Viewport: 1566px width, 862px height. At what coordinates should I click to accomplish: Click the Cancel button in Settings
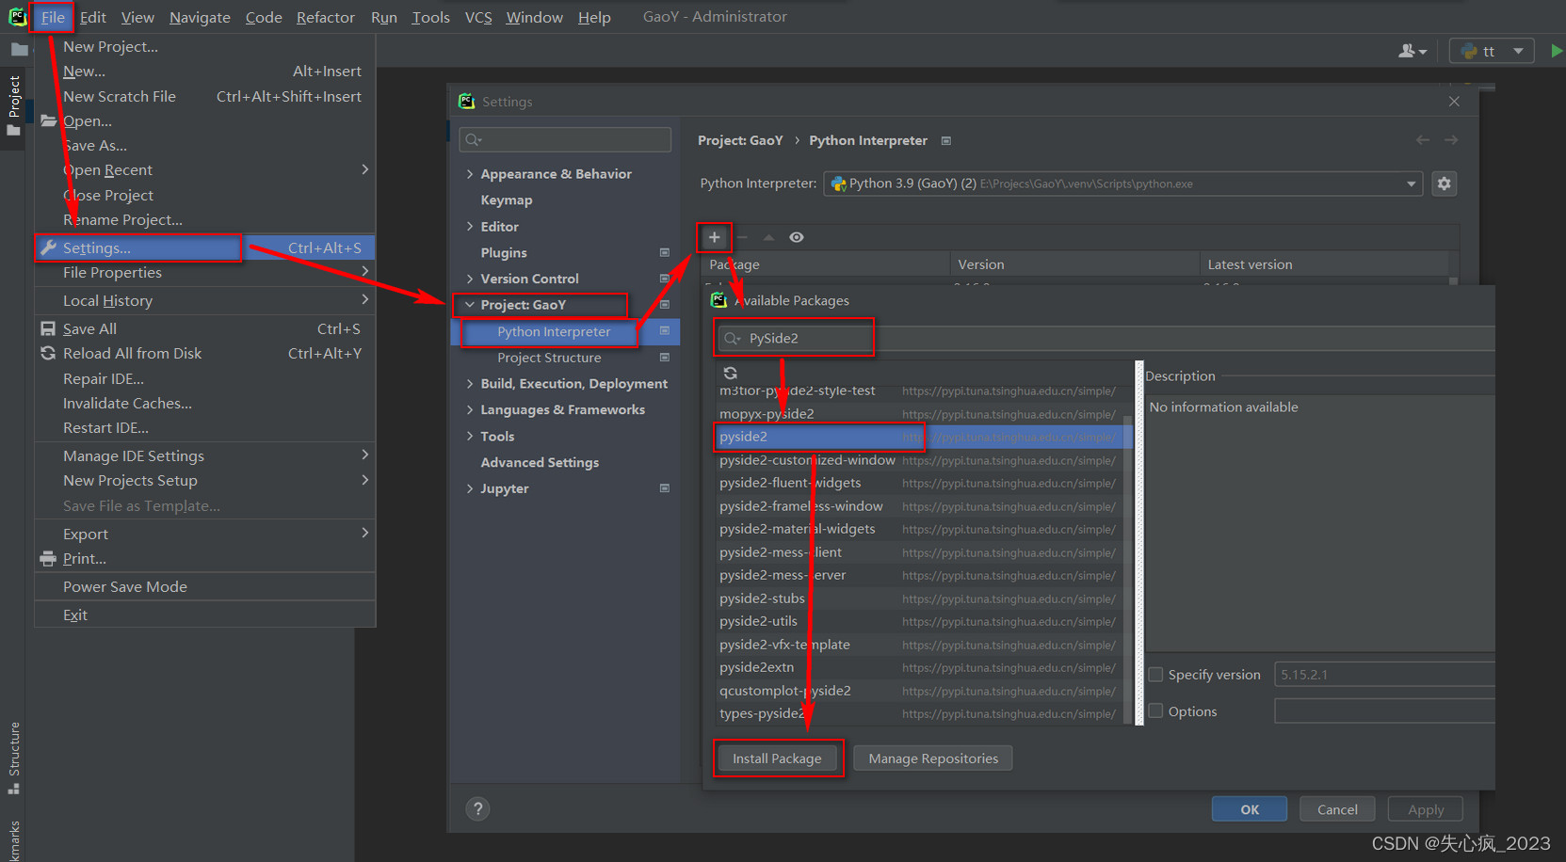coord(1337,809)
